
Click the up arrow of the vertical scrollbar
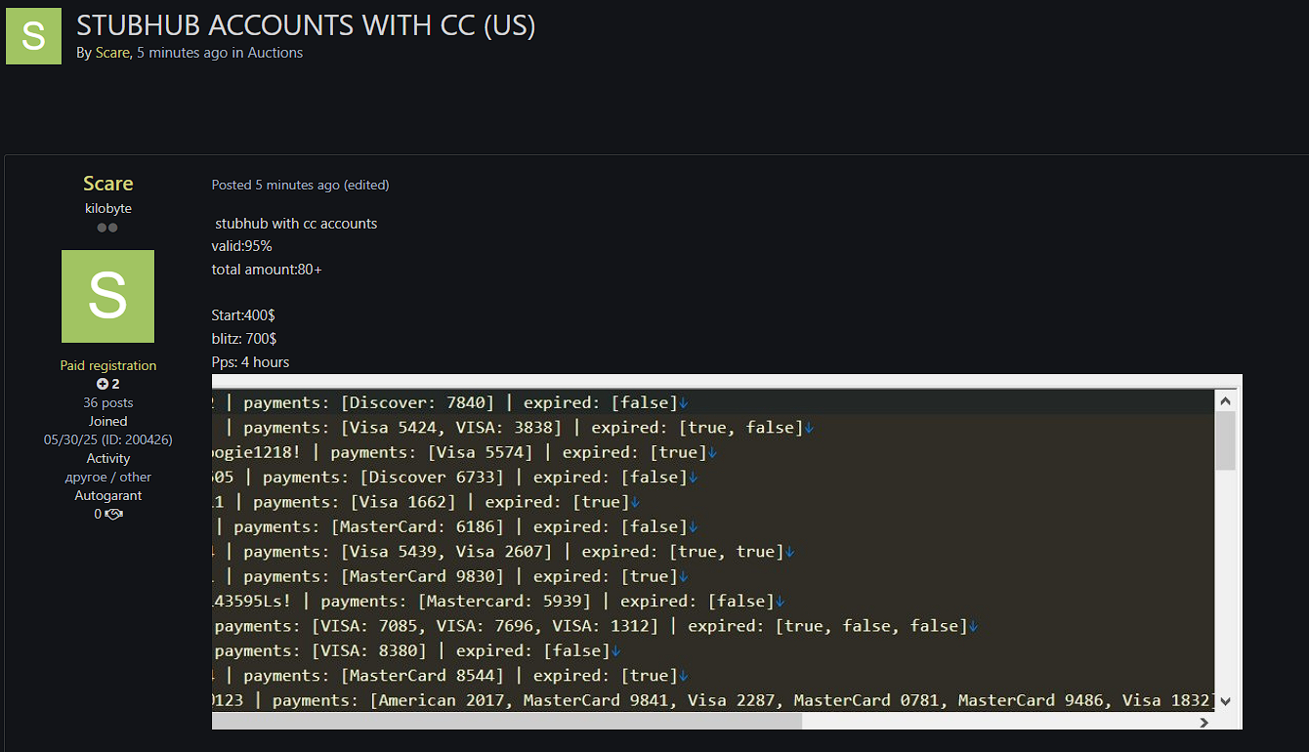pos(1226,399)
